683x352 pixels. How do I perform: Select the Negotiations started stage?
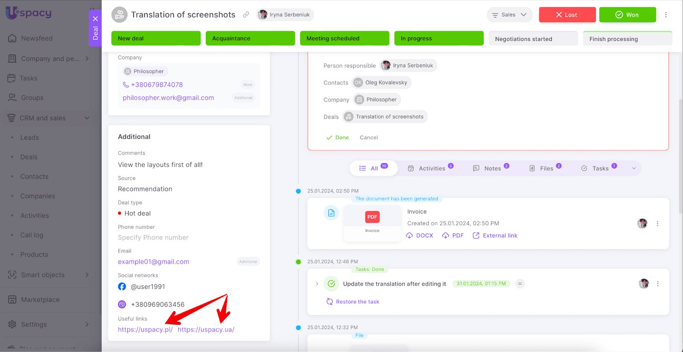(533, 39)
